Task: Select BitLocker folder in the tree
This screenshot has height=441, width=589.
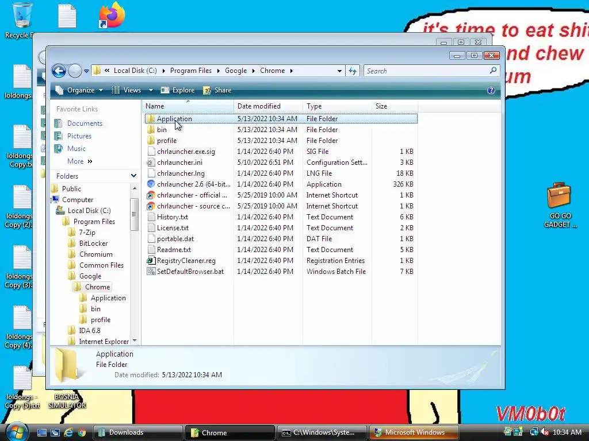Action: pyautogui.click(x=94, y=243)
